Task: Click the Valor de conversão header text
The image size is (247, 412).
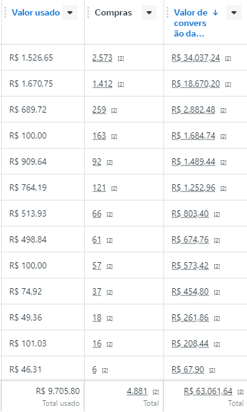Action: (x=191, y=23)
